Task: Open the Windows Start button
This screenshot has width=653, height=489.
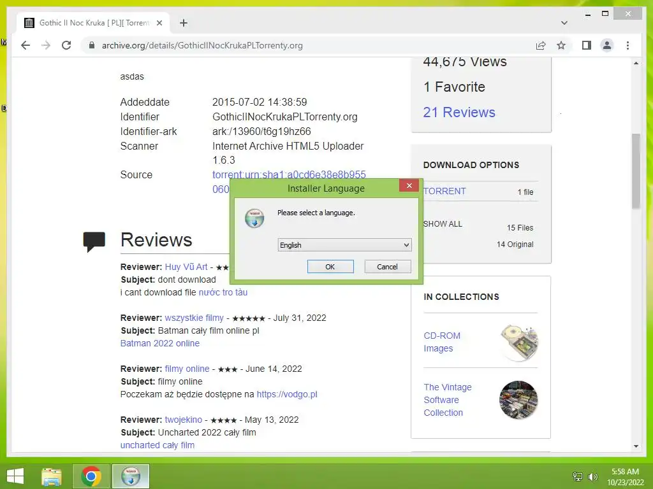Action: tap(15, 476)
